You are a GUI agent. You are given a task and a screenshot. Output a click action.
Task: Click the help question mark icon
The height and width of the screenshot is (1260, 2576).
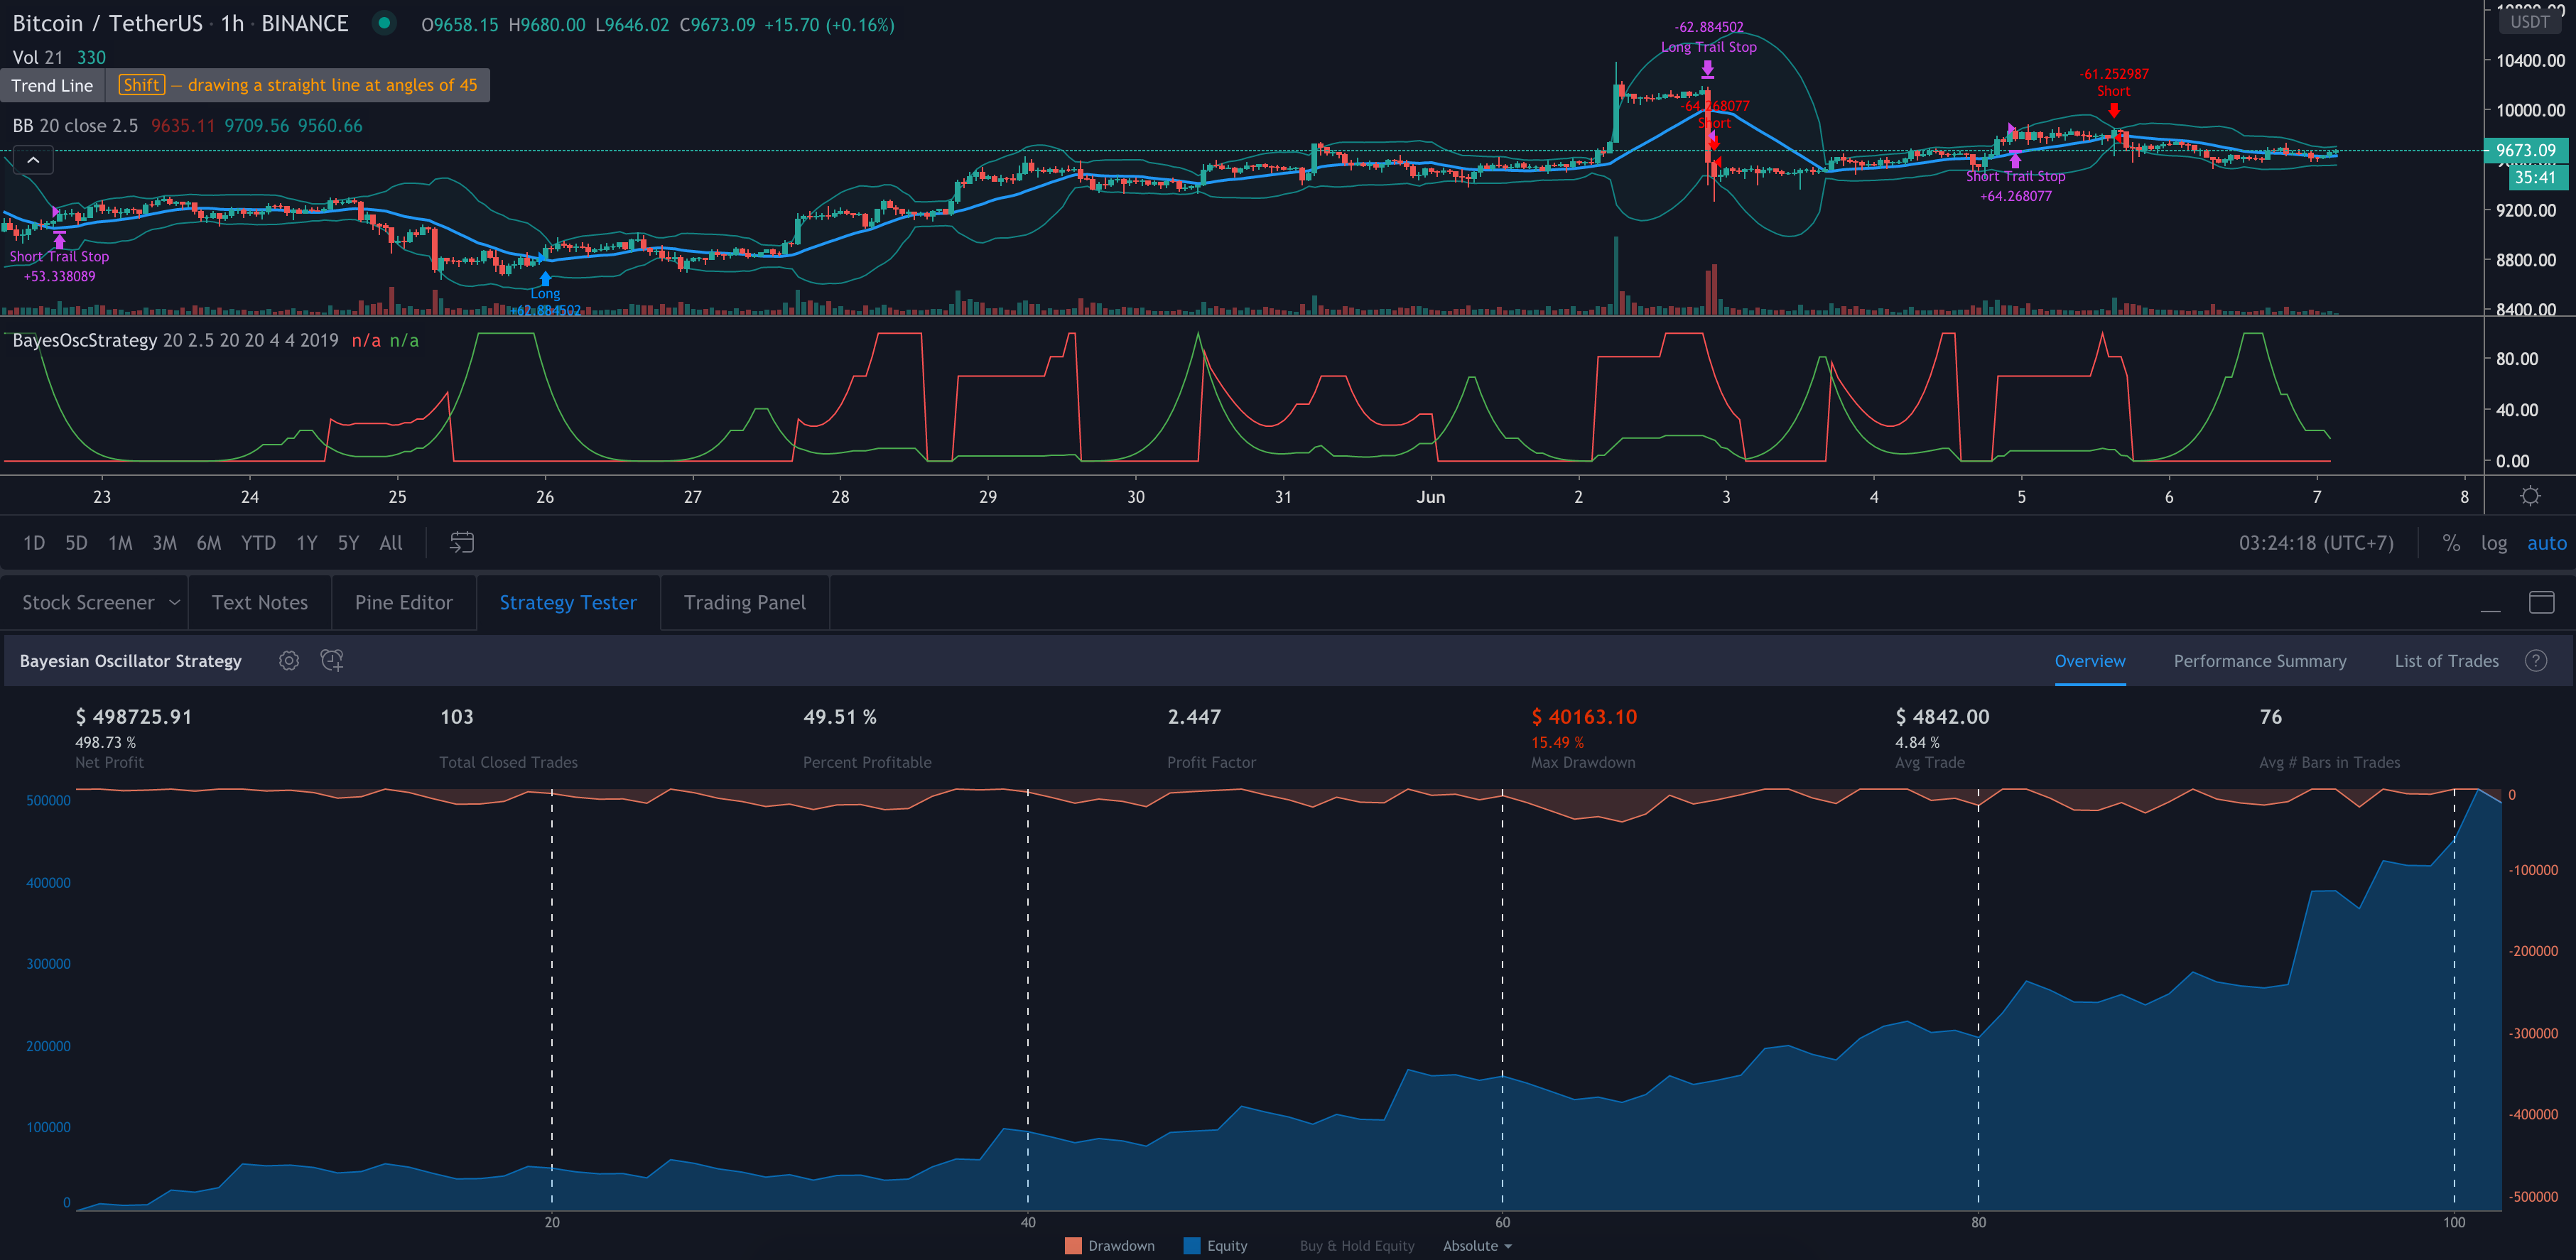(2536, 661)
